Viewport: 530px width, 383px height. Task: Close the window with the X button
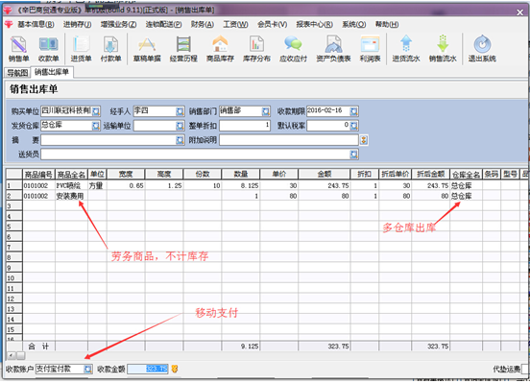pyautogui.click(x=519, y=12)
